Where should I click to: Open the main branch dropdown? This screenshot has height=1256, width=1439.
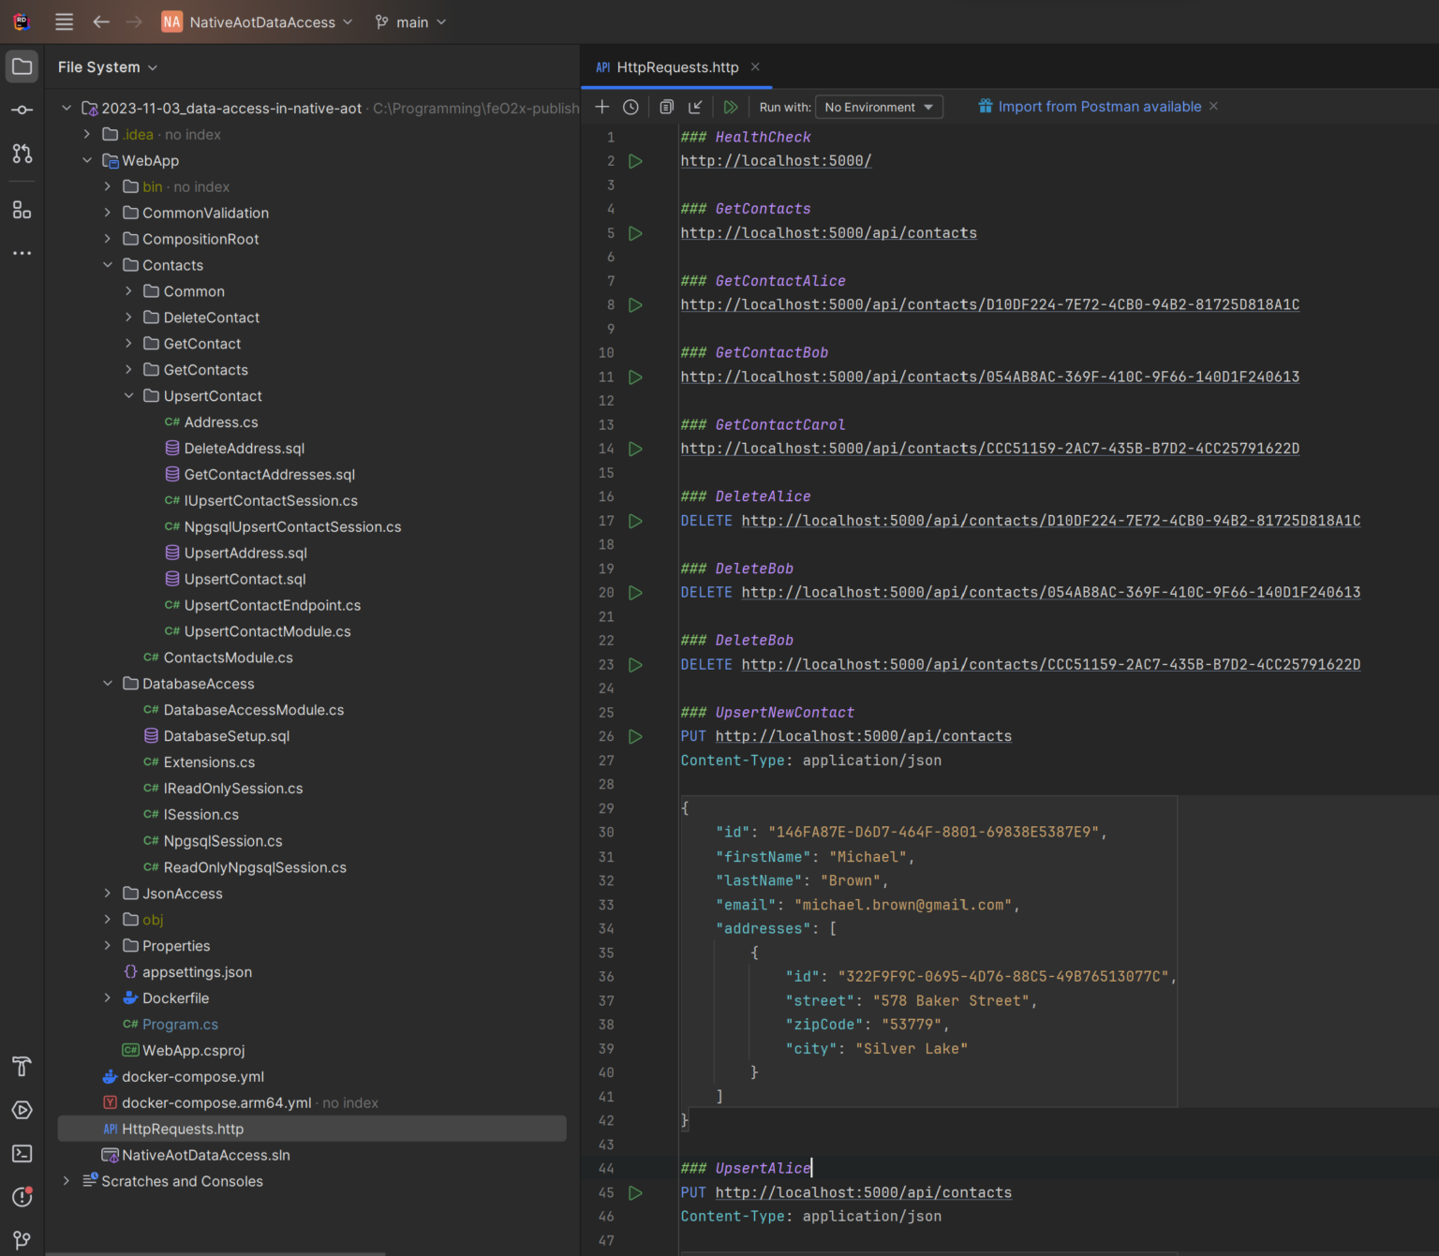[409, 22]
